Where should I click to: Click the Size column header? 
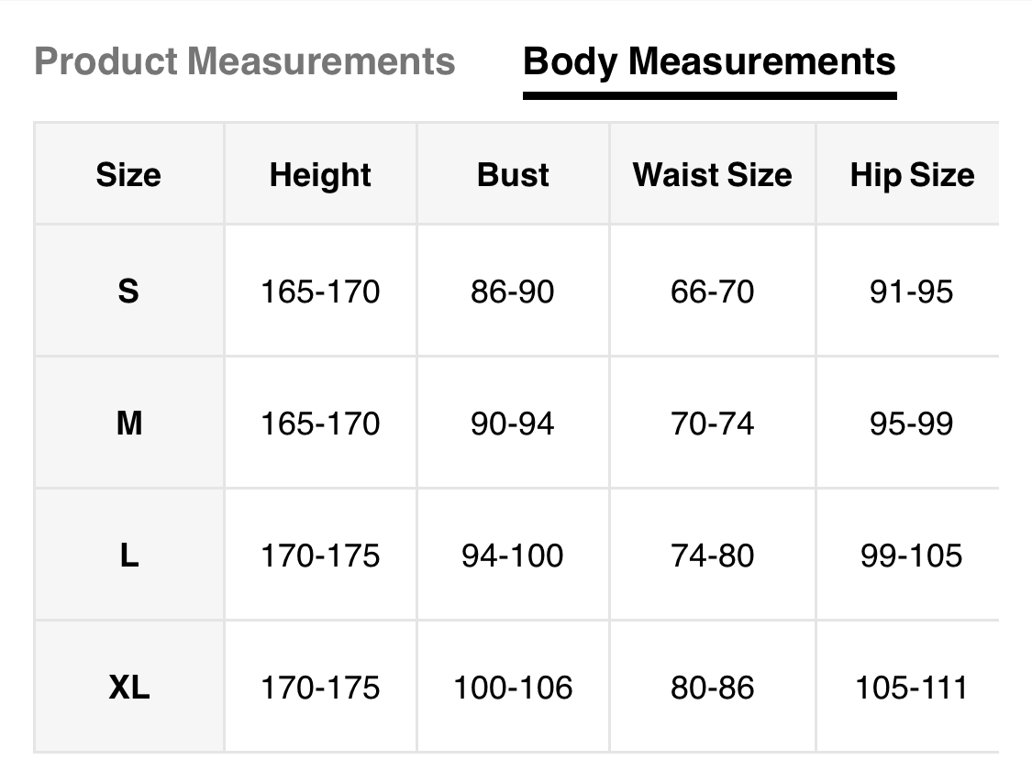[x=128, y=174]
